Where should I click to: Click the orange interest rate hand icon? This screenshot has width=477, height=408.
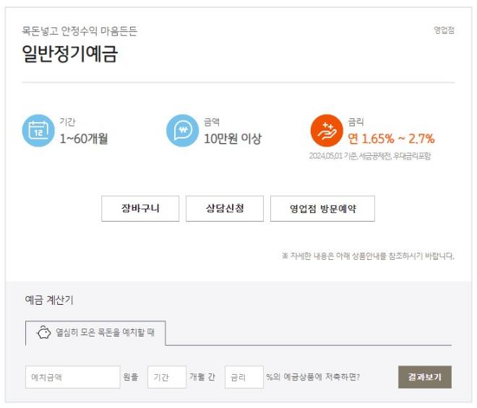pos(327,131)
